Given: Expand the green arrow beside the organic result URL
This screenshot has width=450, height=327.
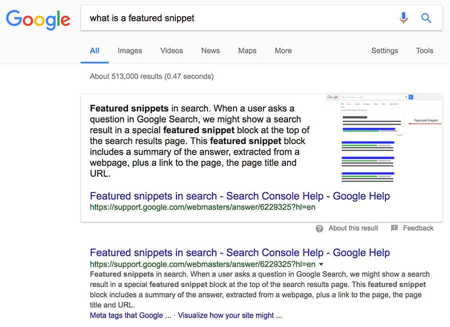Looking at the screenshot, I should coord(321,264).
